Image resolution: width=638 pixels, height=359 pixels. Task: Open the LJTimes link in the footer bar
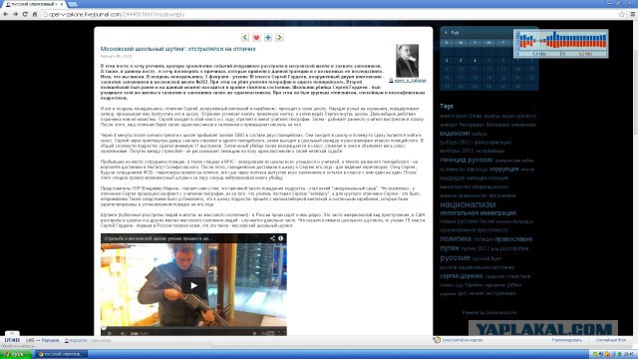click(x=12, y=340)
